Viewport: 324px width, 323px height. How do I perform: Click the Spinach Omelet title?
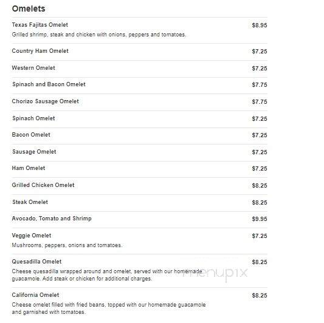pos(33,118)
